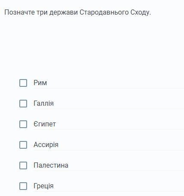Choose the Єгипет answer label
The height and width of the screenshot is (196, 184).
pos(45,124)
